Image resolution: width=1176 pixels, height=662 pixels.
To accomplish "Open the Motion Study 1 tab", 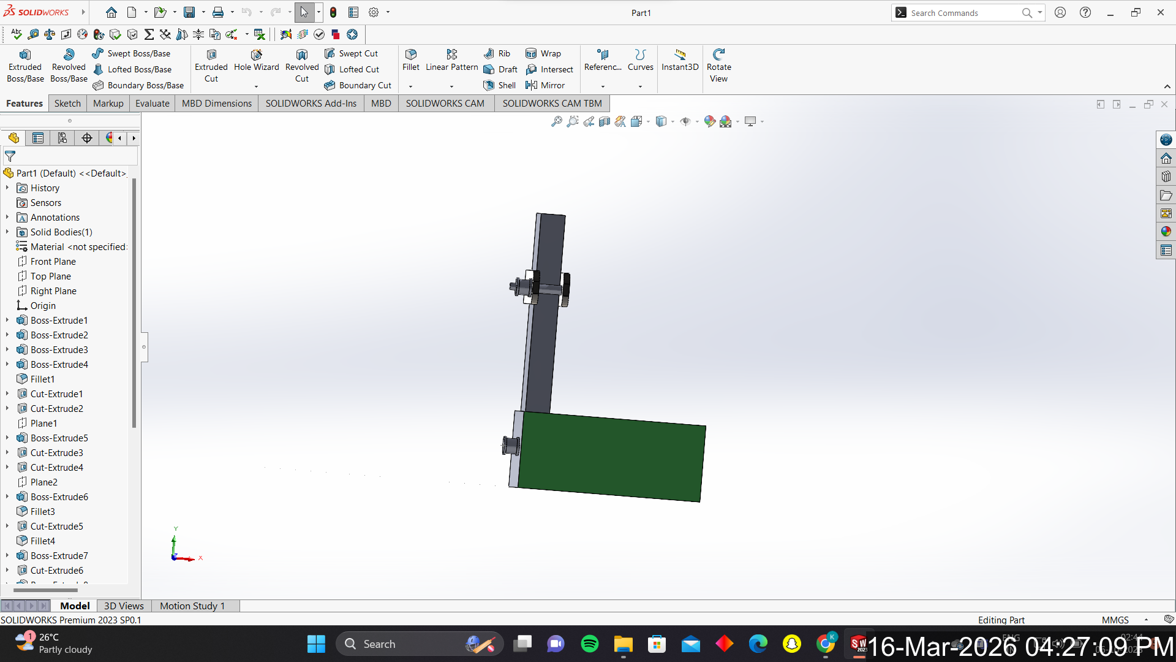I will pos(192,606).
